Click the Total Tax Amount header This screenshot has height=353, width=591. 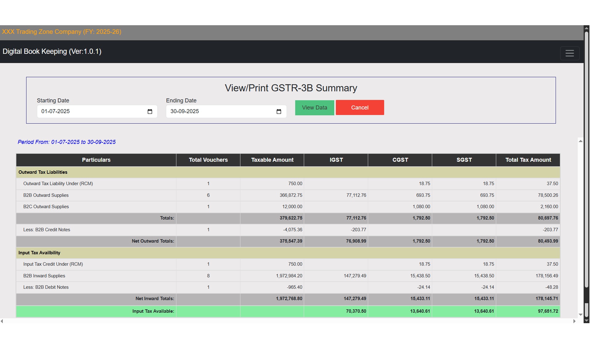click(528, 160)
